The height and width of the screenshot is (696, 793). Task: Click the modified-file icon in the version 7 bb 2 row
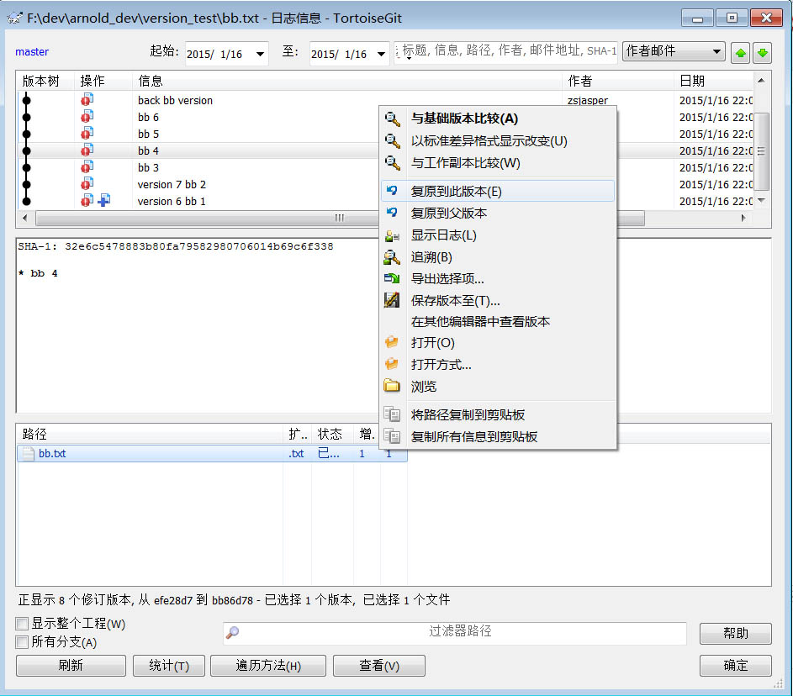pos(87,184)
